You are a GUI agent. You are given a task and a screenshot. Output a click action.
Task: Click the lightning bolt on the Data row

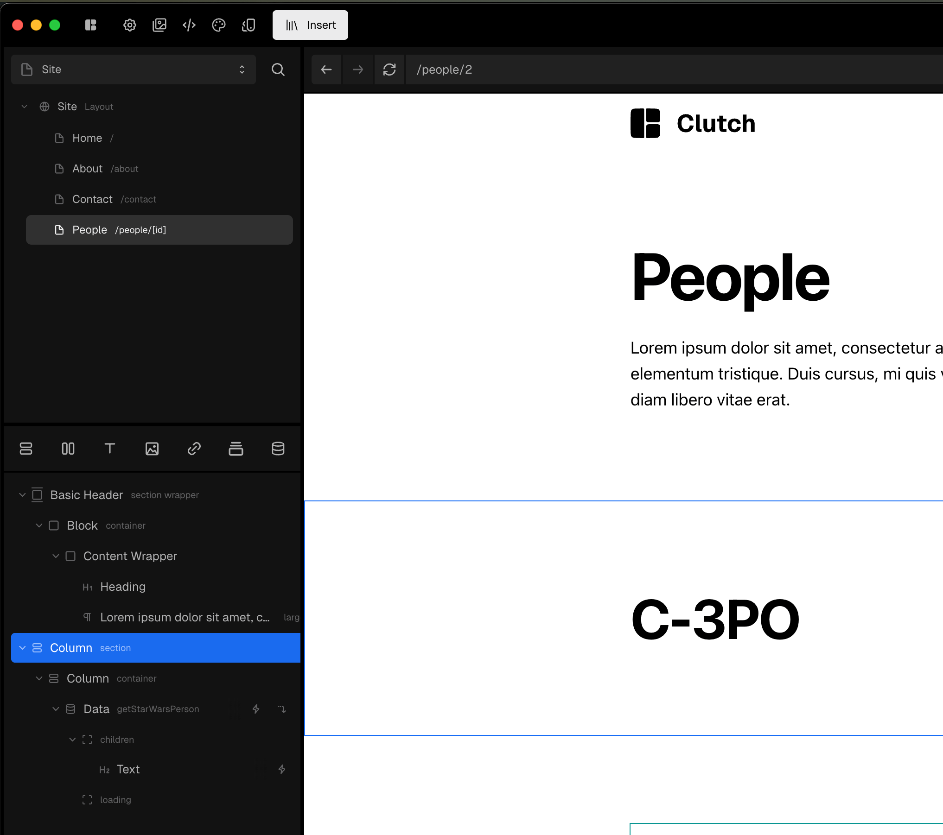[x=256, y=709]
